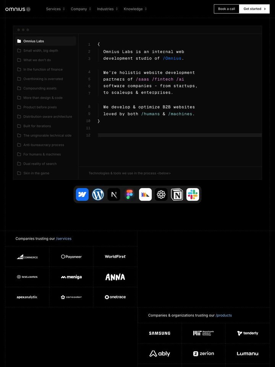The width and height of the screenshot is (275, 367).
Task: Click the BigCommerce logo
Action: tap(27, 257)
